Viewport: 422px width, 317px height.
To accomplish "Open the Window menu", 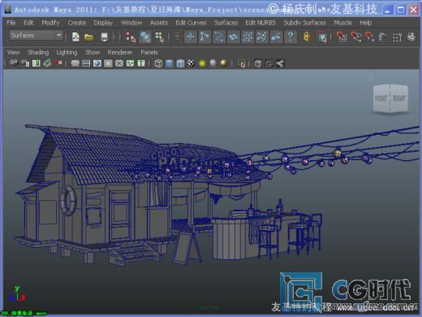I will pos(131,23).
